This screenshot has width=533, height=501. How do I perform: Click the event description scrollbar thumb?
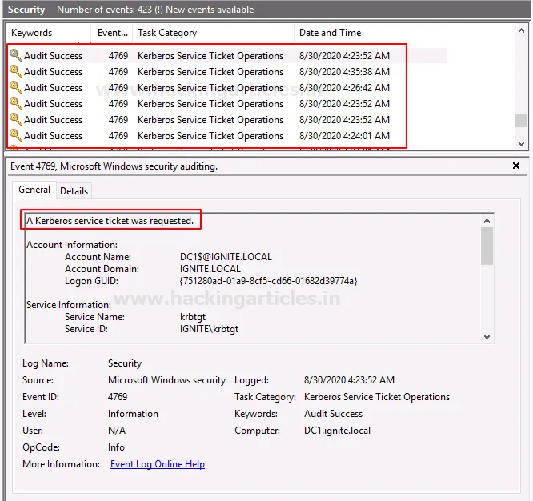[x=487, y=246]
